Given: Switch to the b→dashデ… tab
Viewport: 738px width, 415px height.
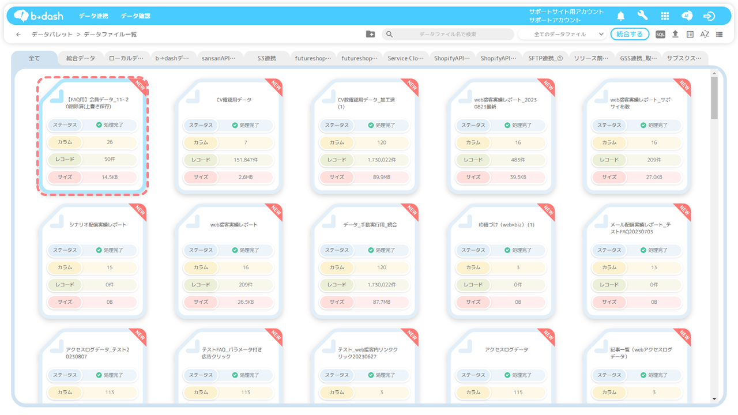Looking at the screenshot, I should 172,58.
